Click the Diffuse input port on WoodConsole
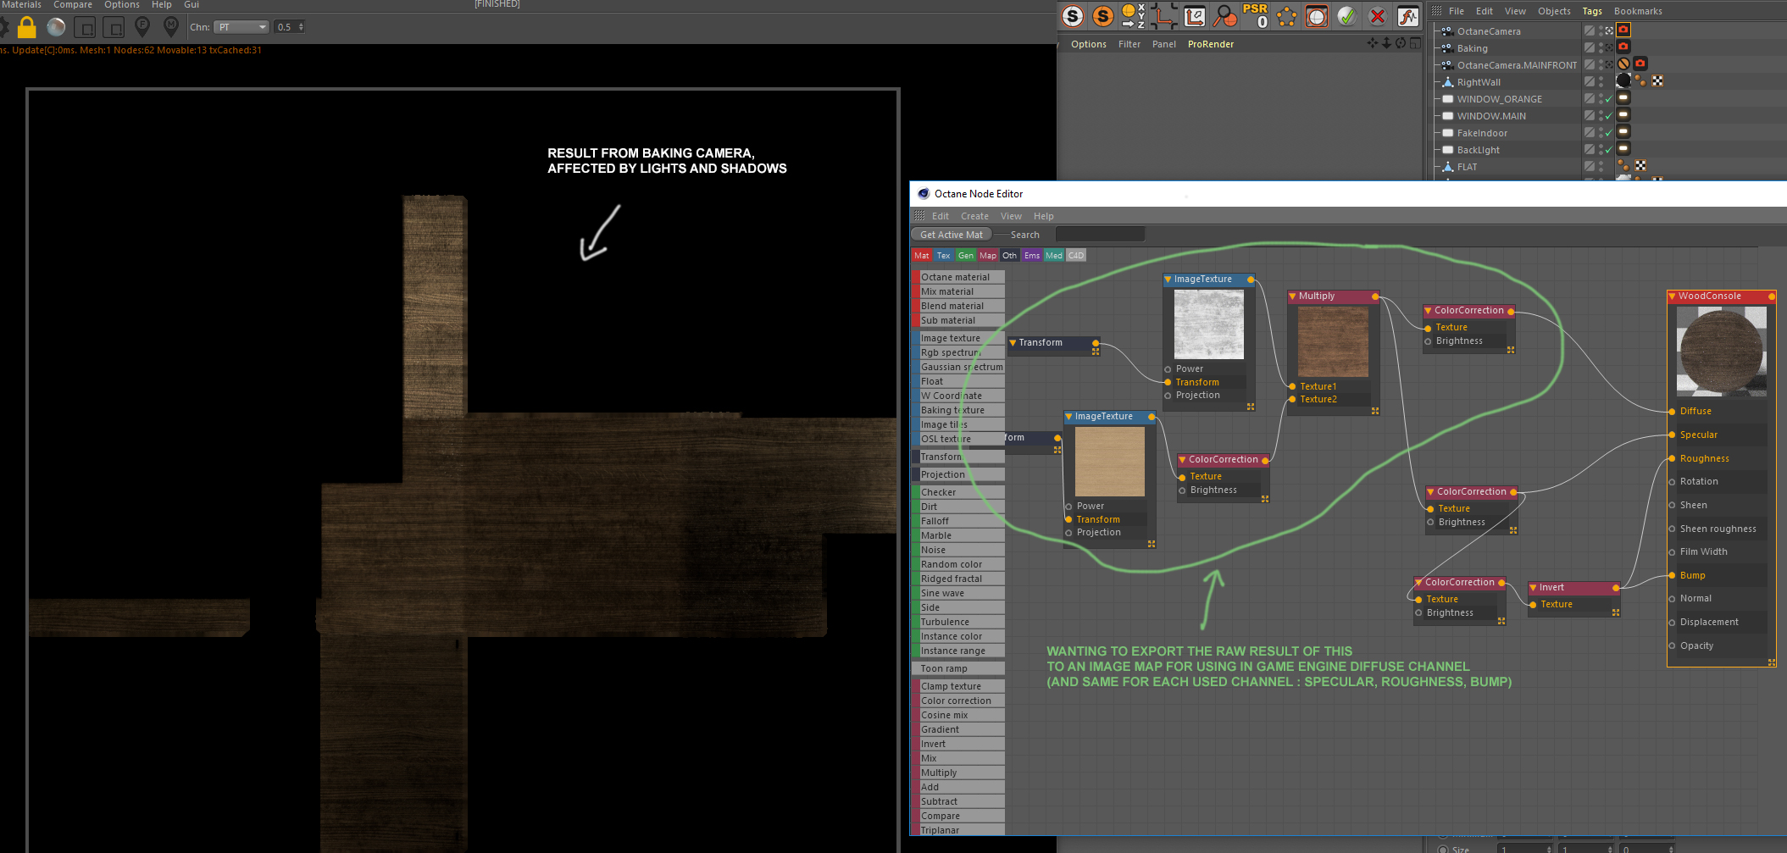The width and height of the screenshot is (1787, 853). 1672,412
